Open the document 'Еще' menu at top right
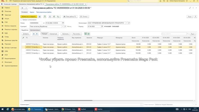199x112 pixels. (x=190, y=16)
